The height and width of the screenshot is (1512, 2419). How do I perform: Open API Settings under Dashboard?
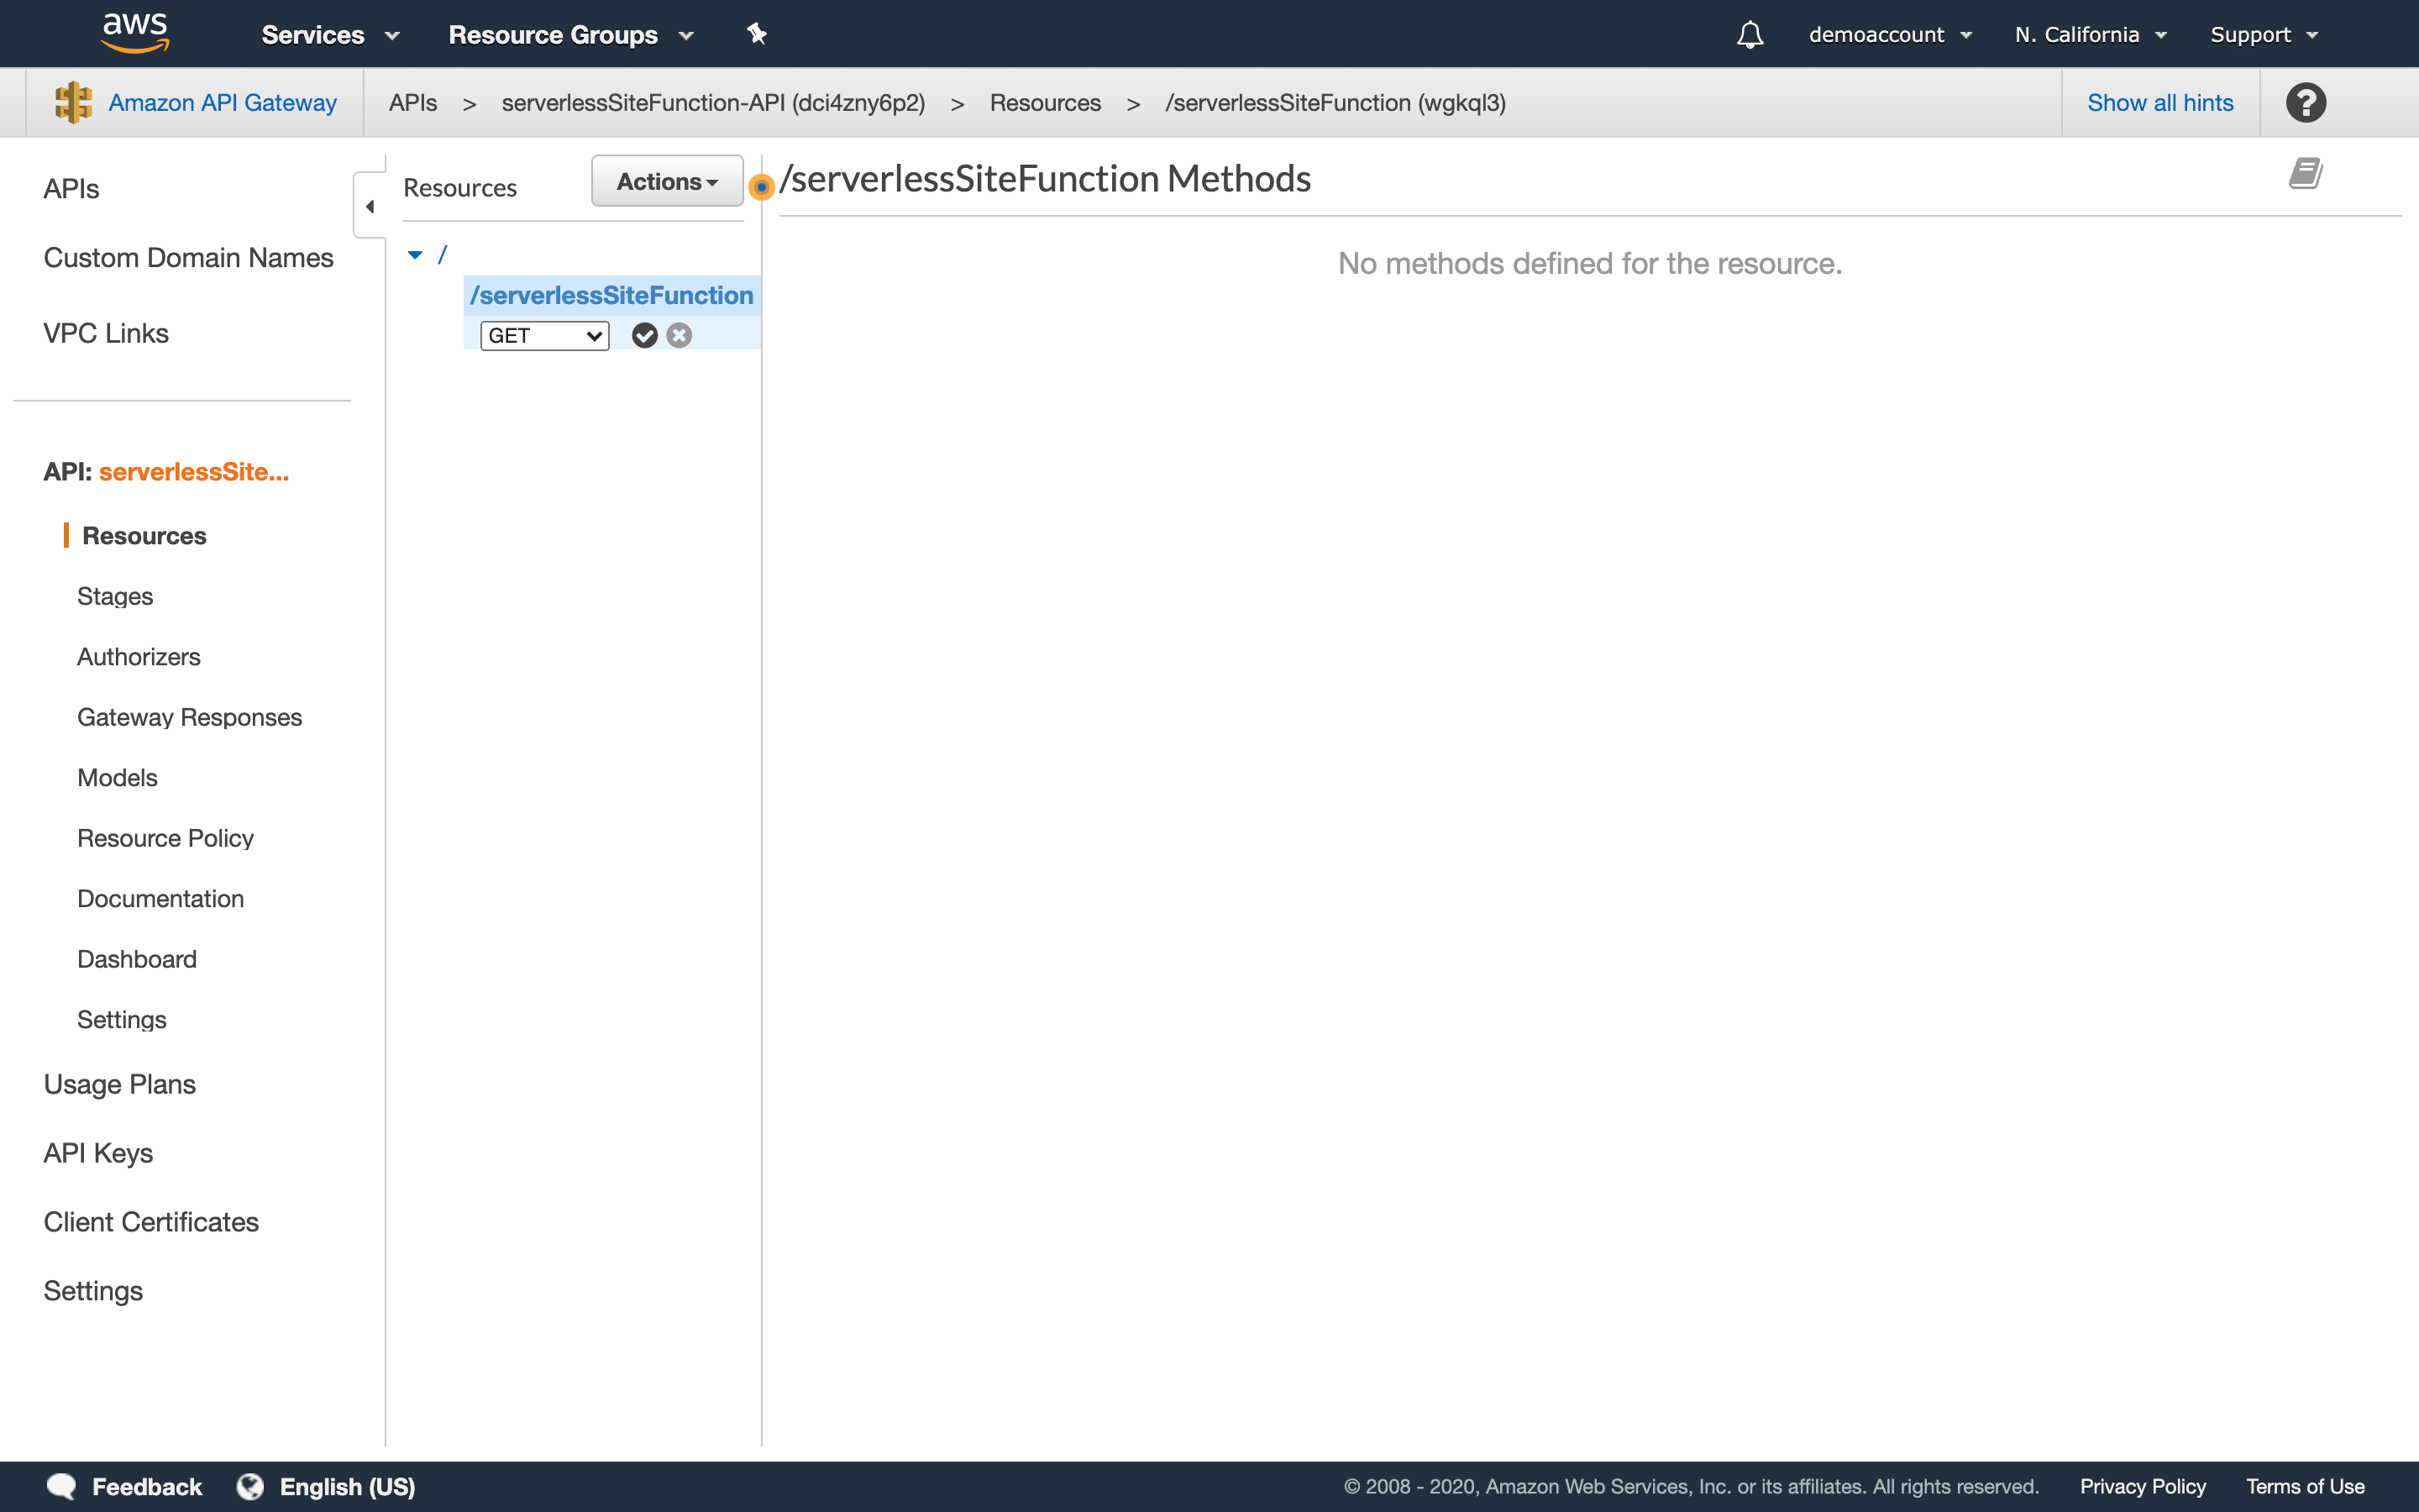[x=122, y=1019]
